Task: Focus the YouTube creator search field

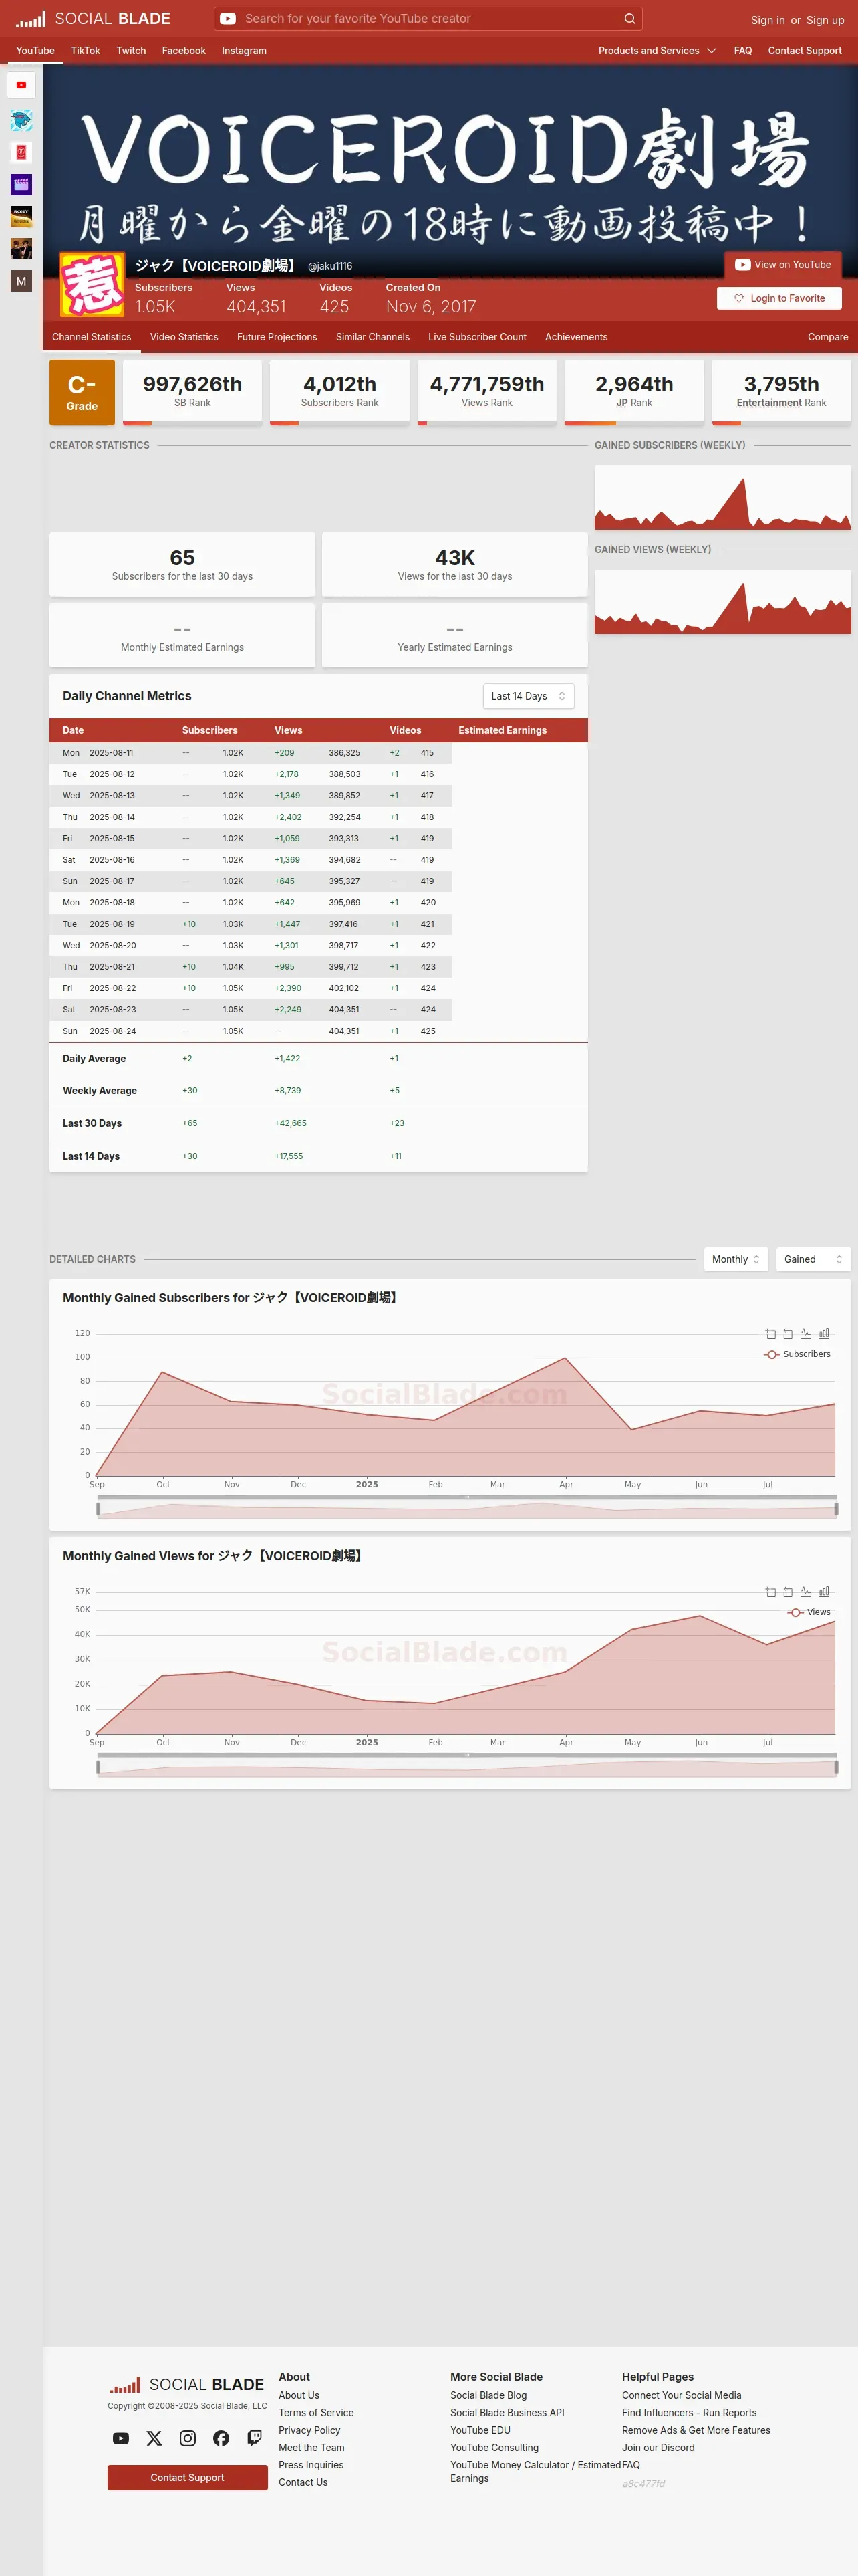Action: coord(430,19)
